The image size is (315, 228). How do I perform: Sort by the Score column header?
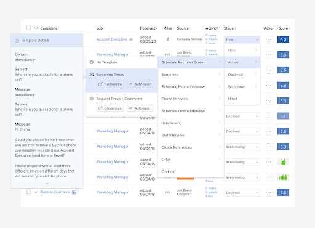284,28
